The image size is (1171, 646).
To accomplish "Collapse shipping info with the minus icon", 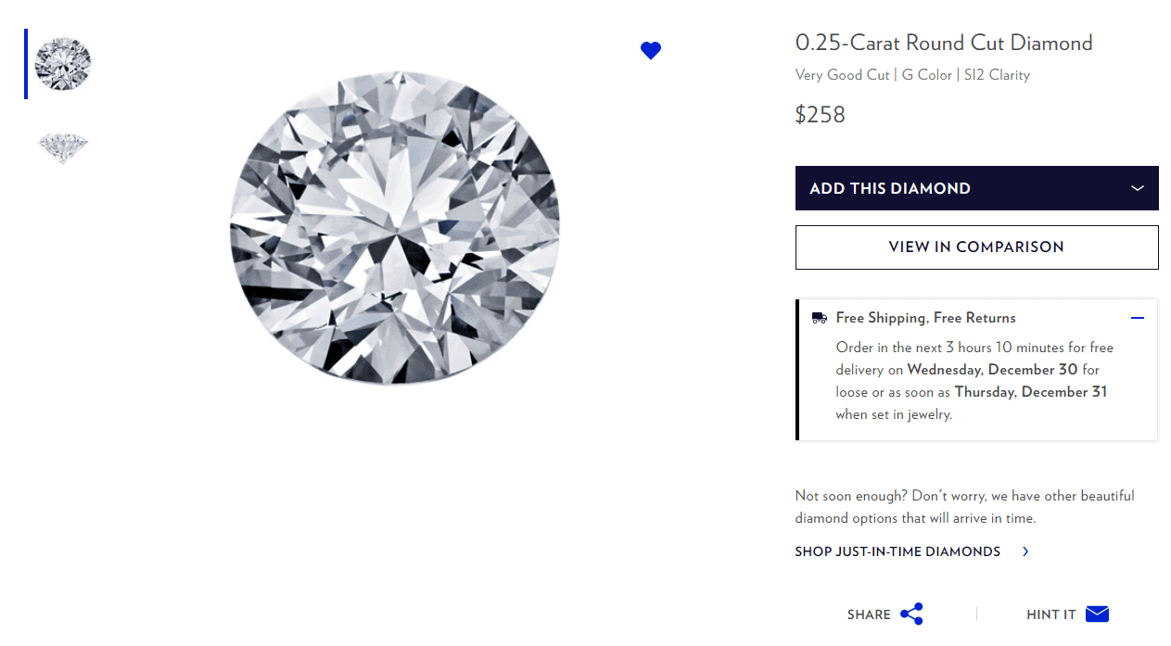I will click(x=1138, y=318).
